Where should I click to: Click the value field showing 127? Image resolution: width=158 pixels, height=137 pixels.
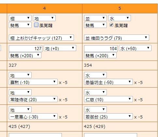tap(25, 48)
